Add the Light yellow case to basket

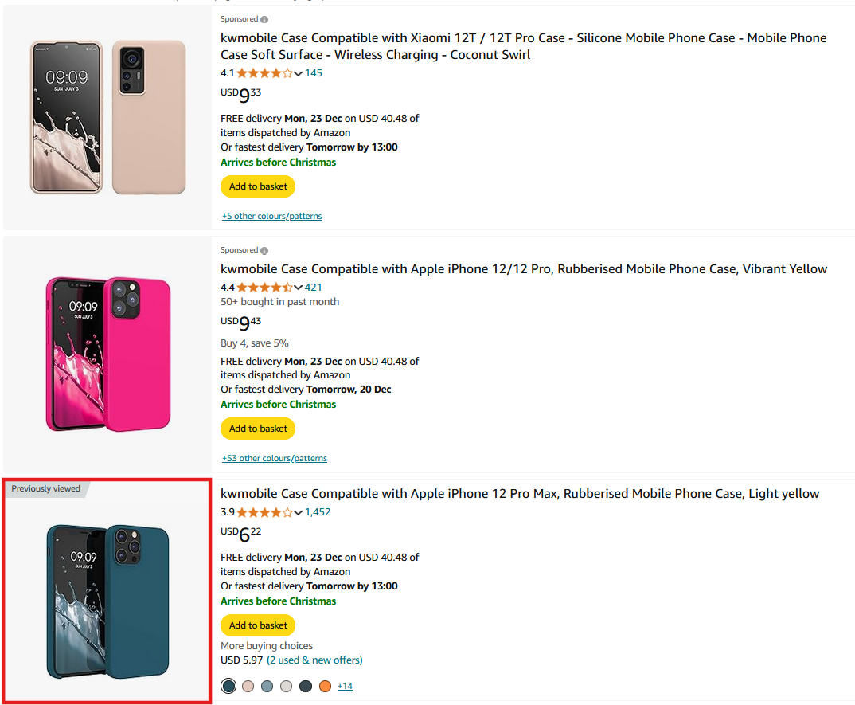(x=257, y=625)
